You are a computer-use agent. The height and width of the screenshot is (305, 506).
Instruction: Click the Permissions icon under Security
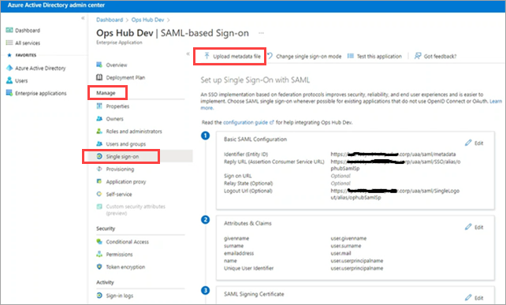click(99, 254)
